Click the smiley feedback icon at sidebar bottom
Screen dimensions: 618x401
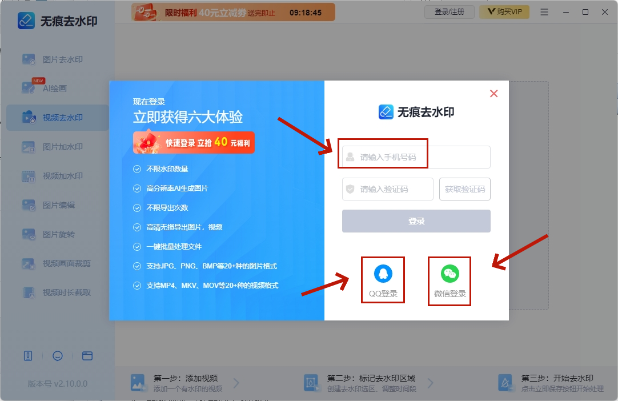[58, 356]
